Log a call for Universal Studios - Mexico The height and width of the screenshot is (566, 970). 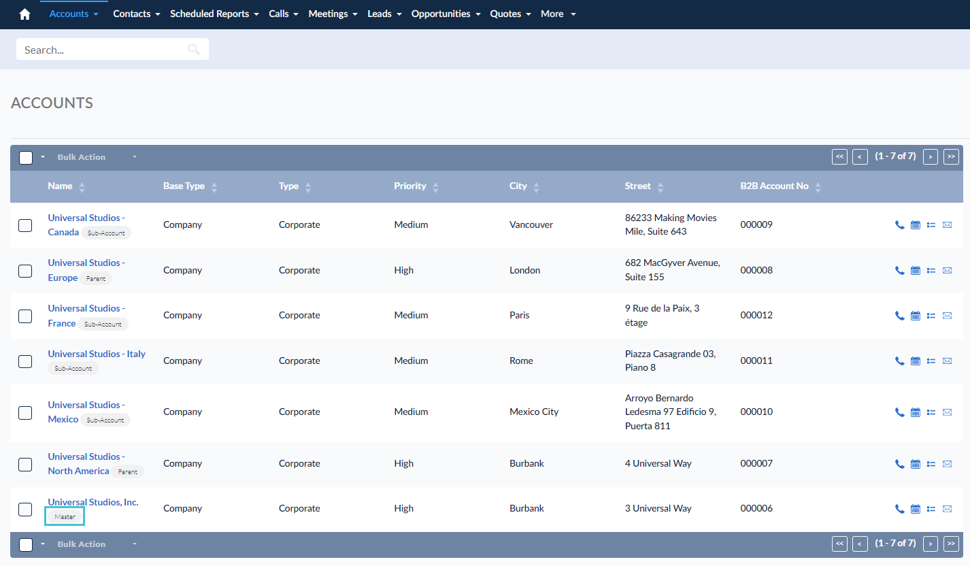point(899,412)
